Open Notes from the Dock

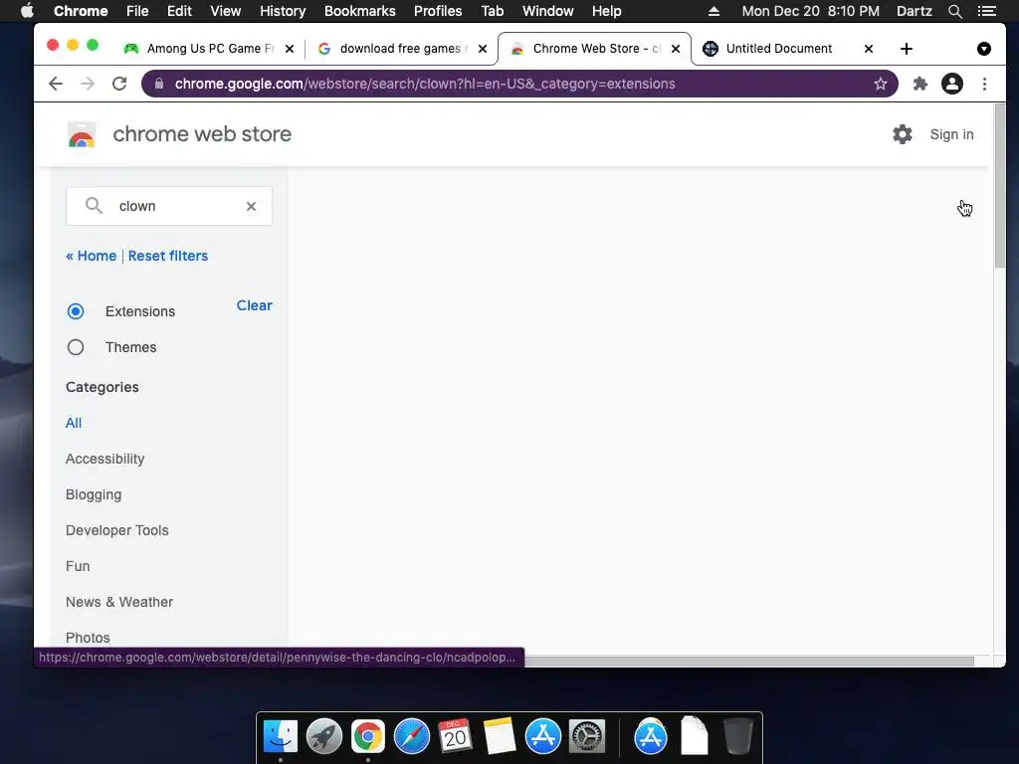[499, 737]
